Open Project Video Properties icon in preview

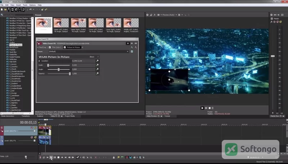tap(147, 15)
